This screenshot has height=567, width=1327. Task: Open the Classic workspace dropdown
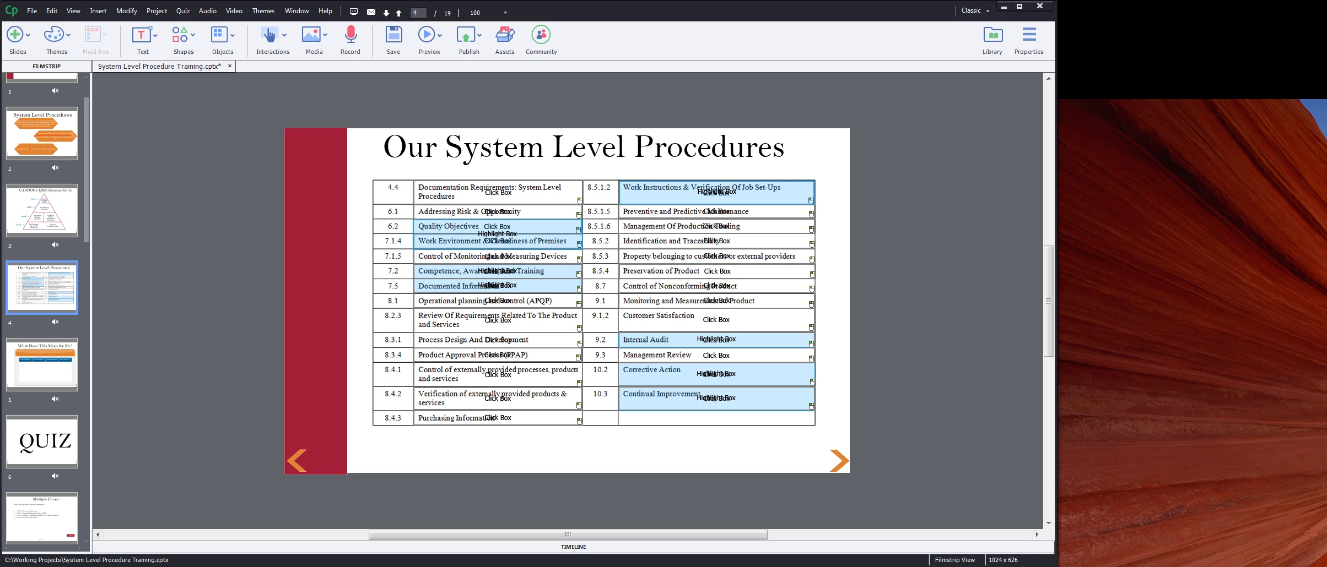(x=975, y=10)
